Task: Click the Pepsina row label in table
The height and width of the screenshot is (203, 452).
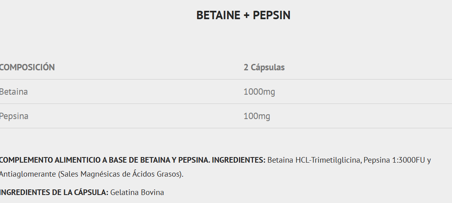Action: tap(14, 116)
